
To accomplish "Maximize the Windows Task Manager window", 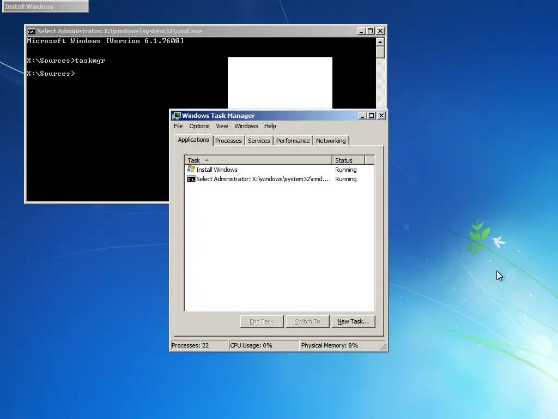I will click(x=372, y=116).
